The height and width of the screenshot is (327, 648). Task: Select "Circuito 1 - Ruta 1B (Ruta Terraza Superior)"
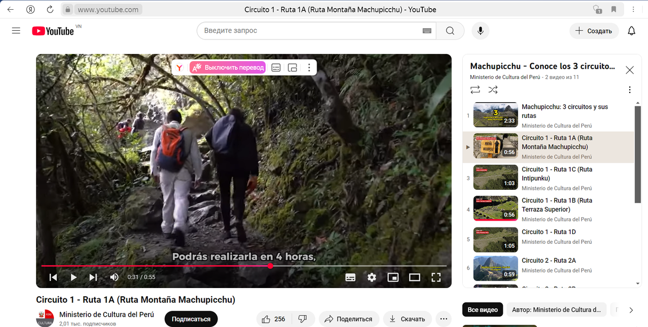coord(548,210)
